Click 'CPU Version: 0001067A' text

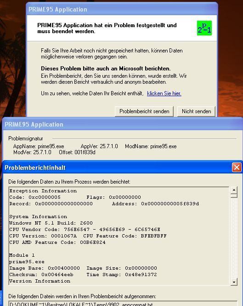tap(43, 236)
